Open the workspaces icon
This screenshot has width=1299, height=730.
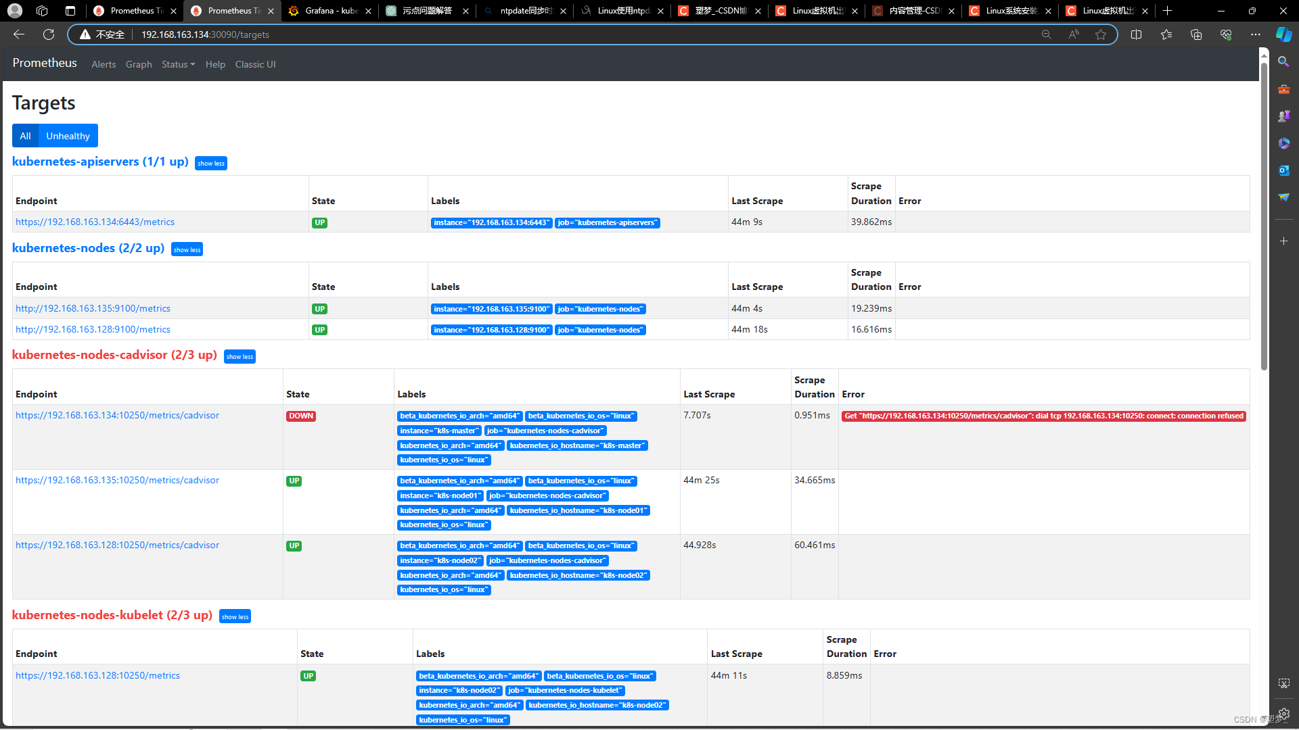pyautogui.click(x=42, y=11)
